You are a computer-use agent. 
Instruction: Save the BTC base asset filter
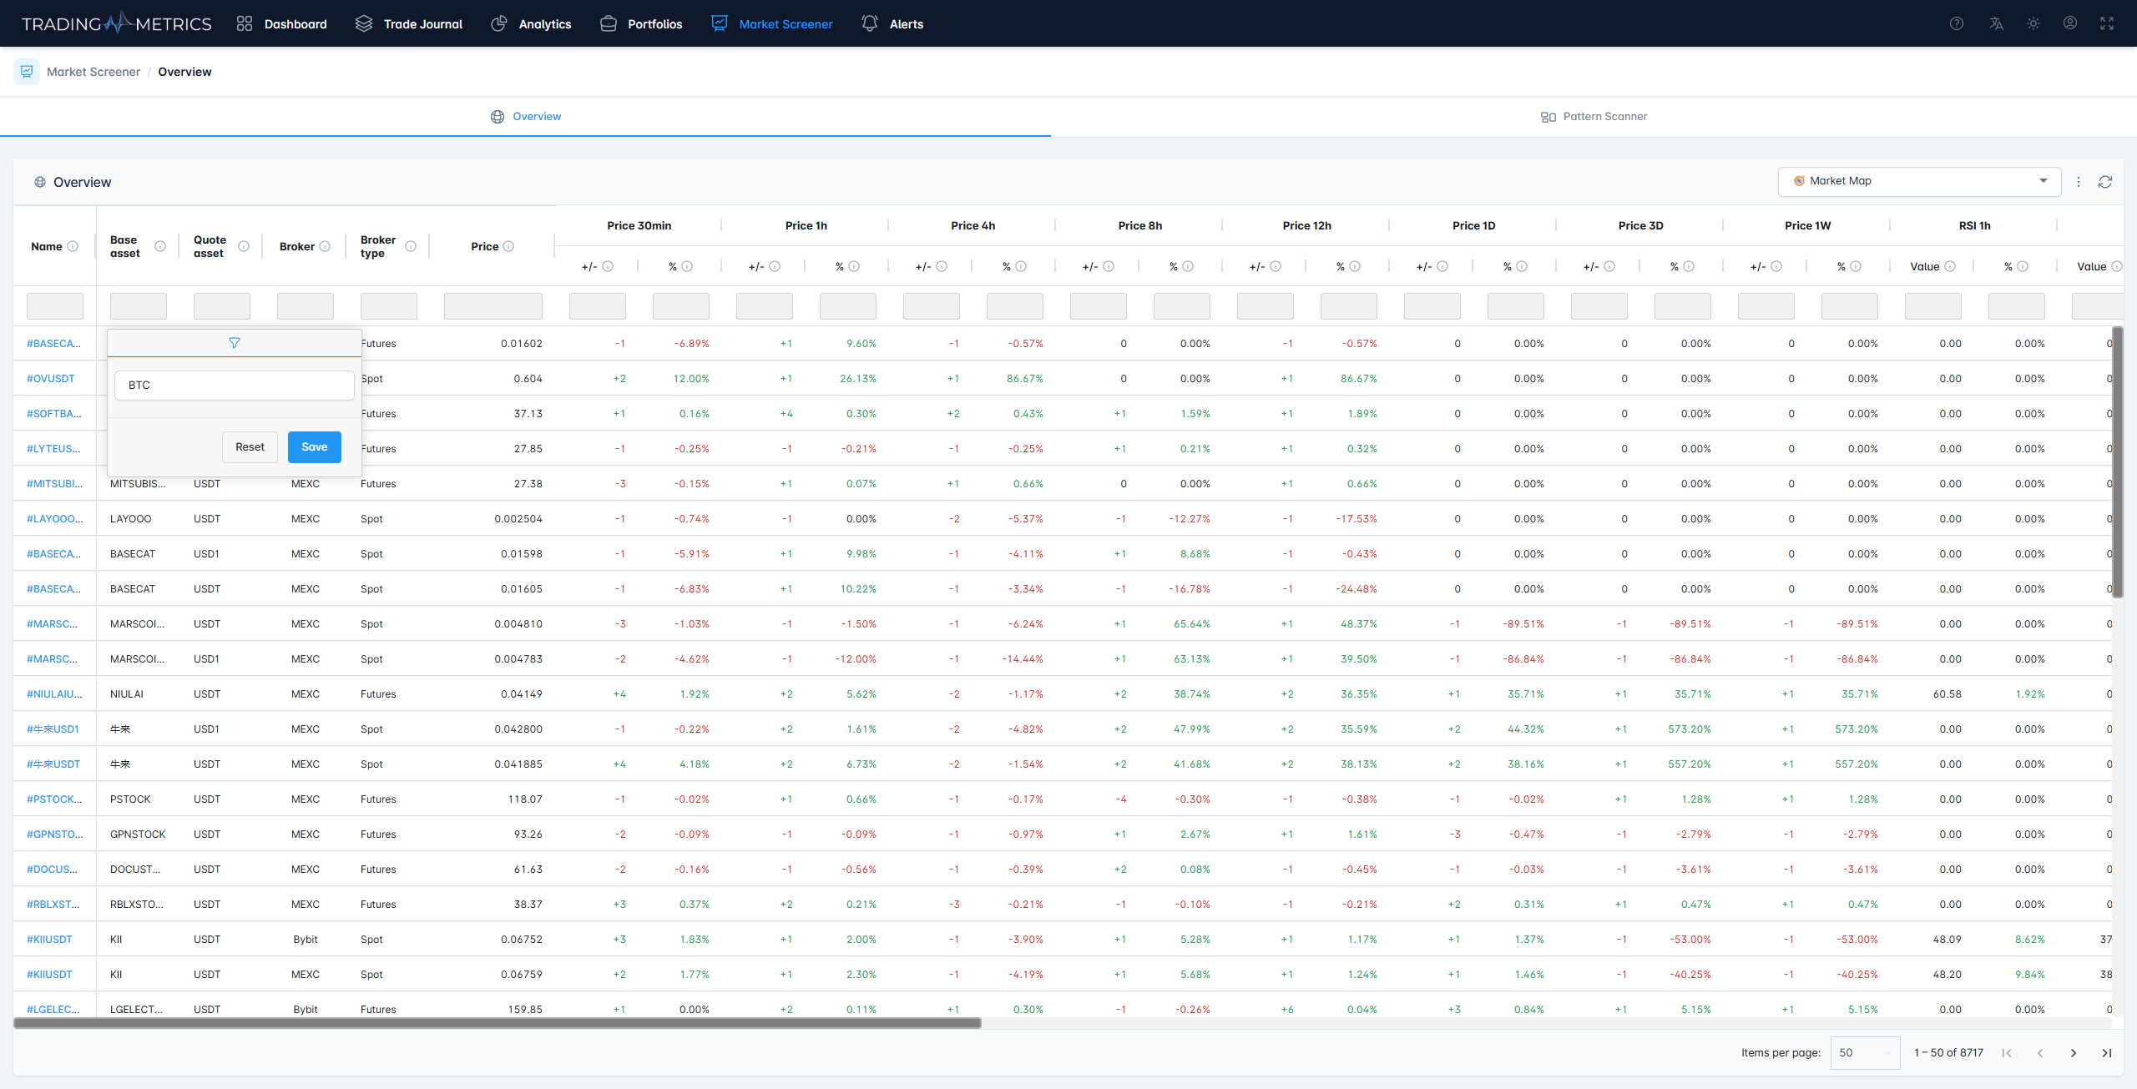point(315,447)
